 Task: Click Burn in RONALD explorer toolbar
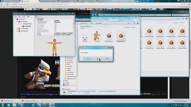pos(92,23)
